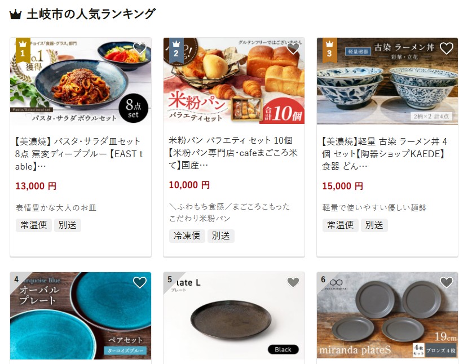This screenshot has height=364, width=459.
Task: Click 常温便 tag on ramen bowl item
Action: point(340,225)
